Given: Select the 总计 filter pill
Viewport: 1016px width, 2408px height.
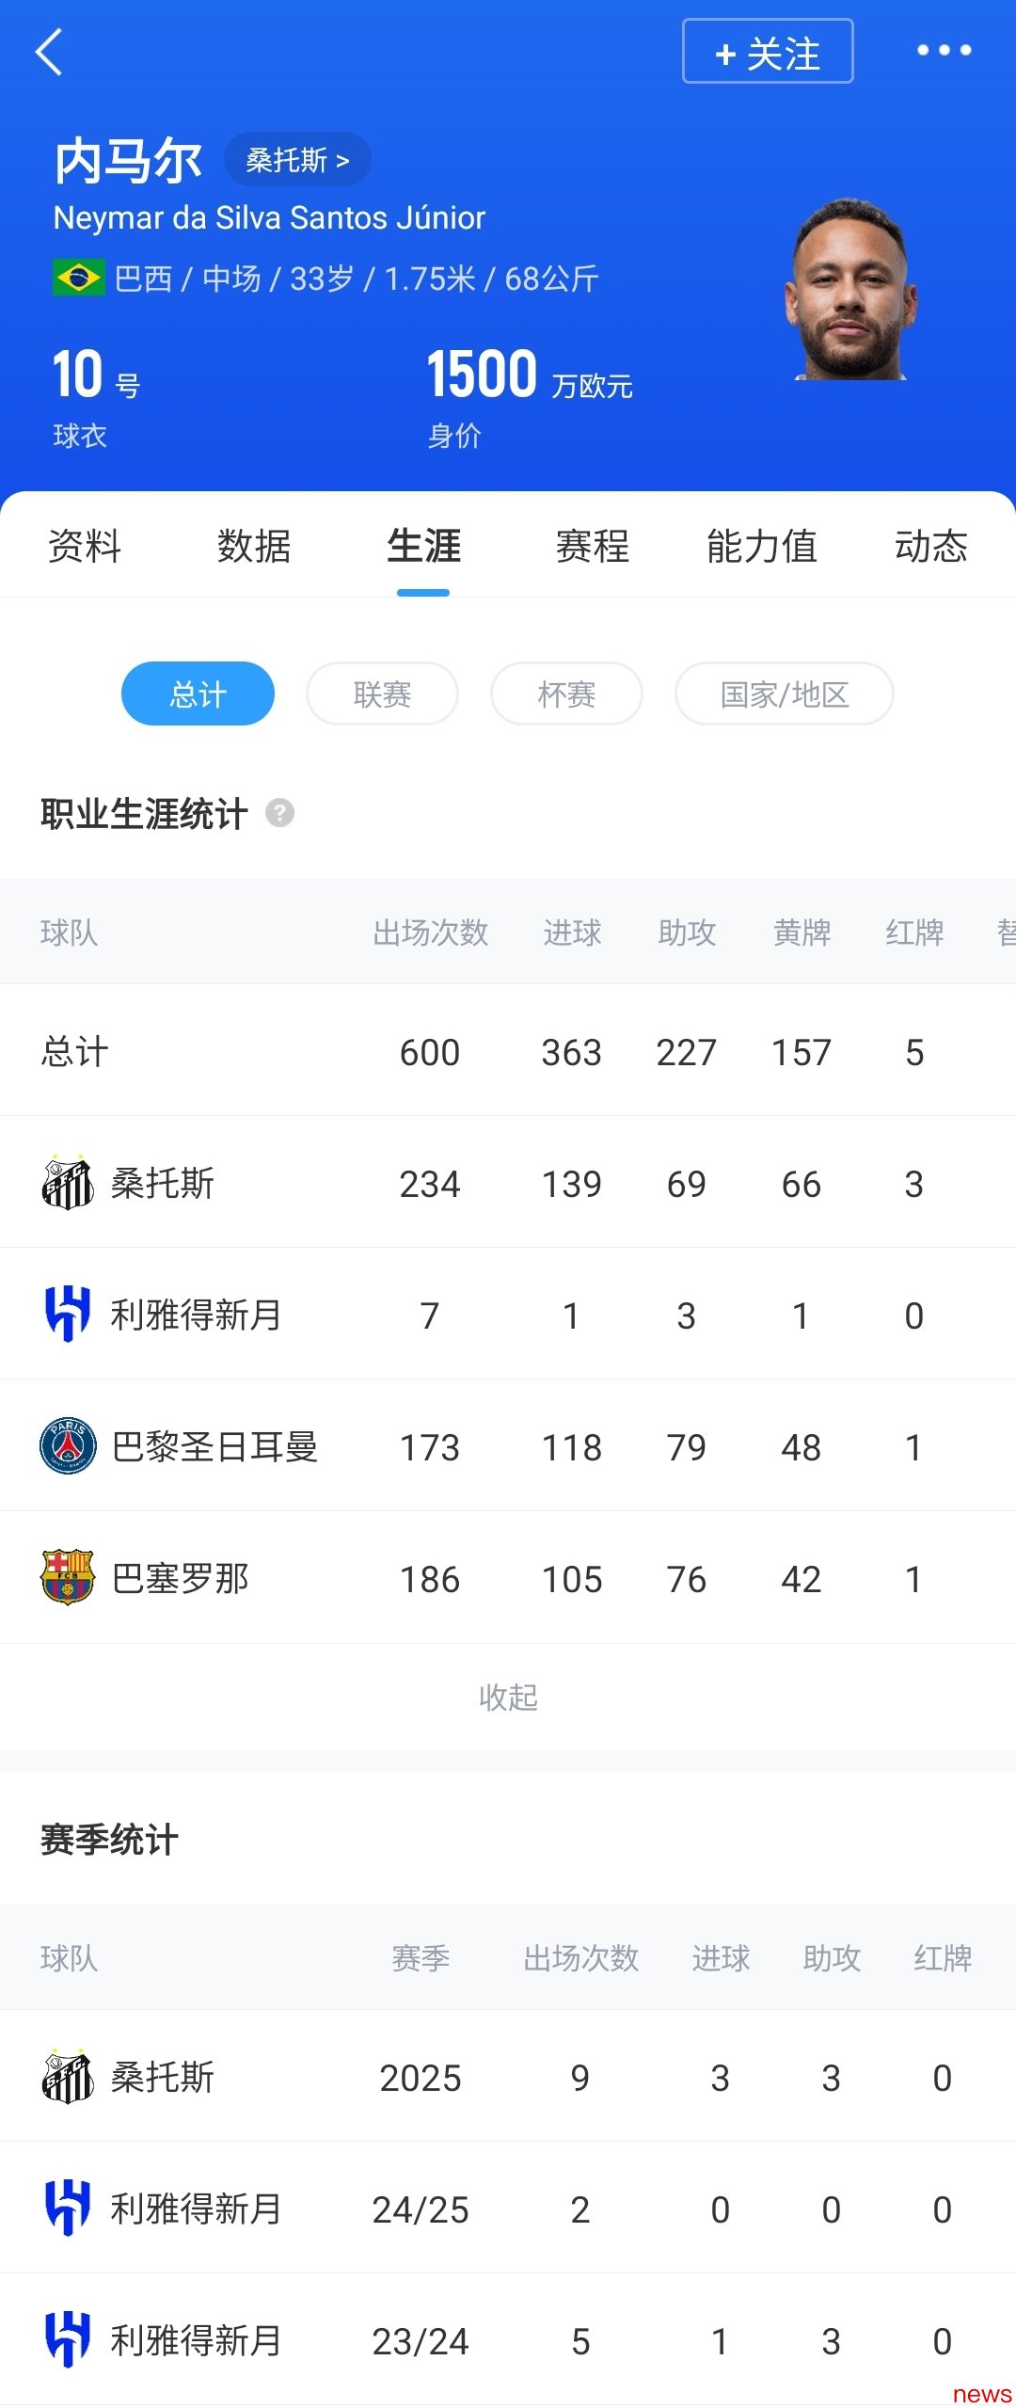Looking at the screenshot, I should (x=198, y=694).
